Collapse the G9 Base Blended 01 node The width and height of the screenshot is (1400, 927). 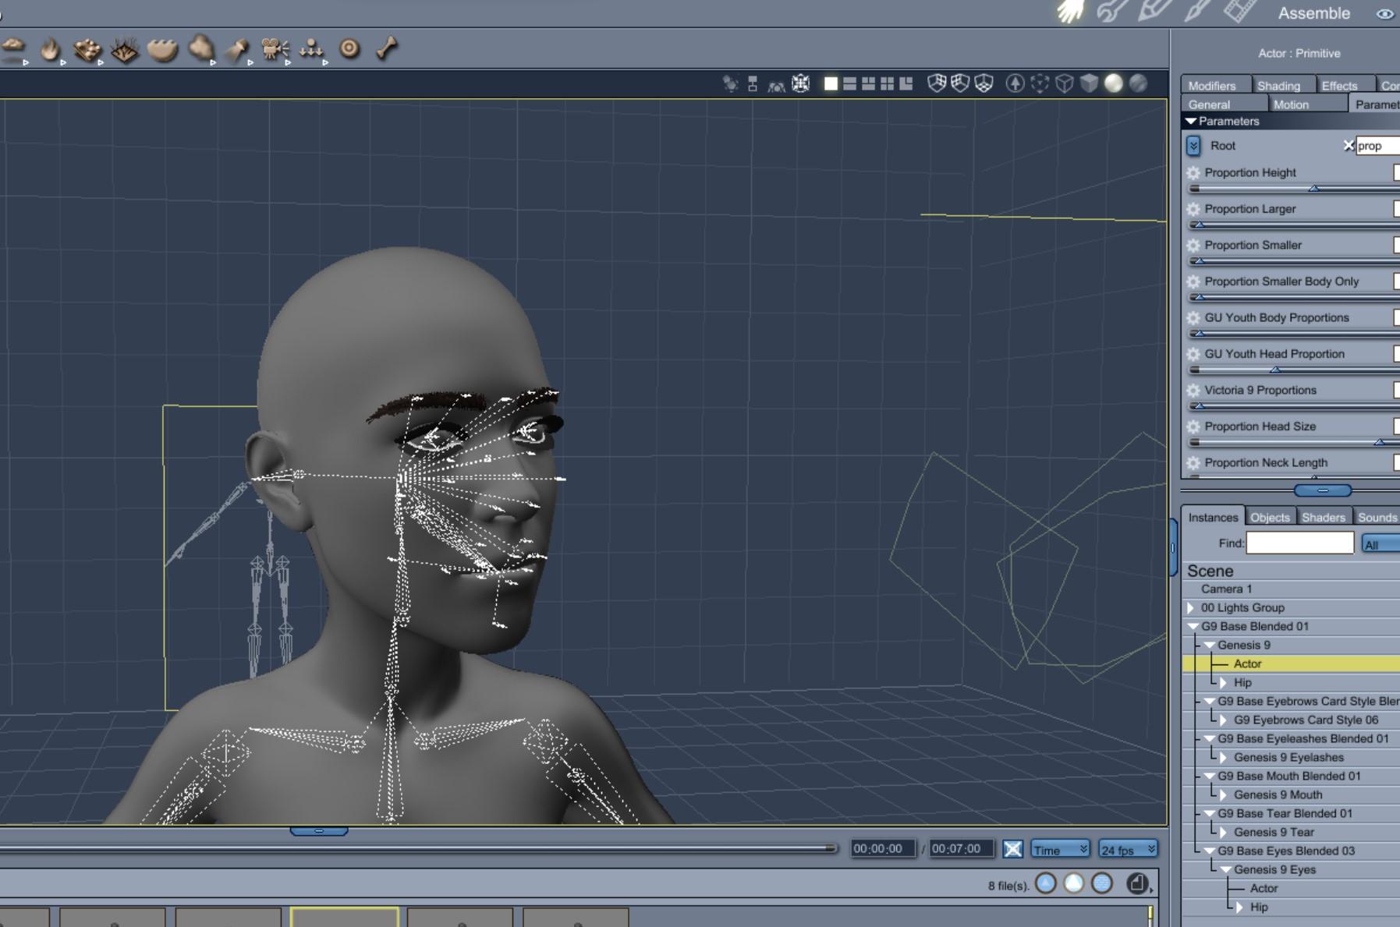(x=1193, y=627)
